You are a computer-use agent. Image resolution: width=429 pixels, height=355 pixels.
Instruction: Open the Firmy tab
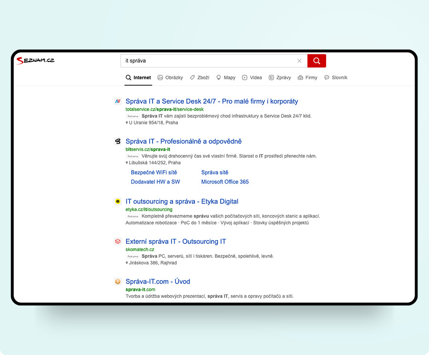point(307,78)
